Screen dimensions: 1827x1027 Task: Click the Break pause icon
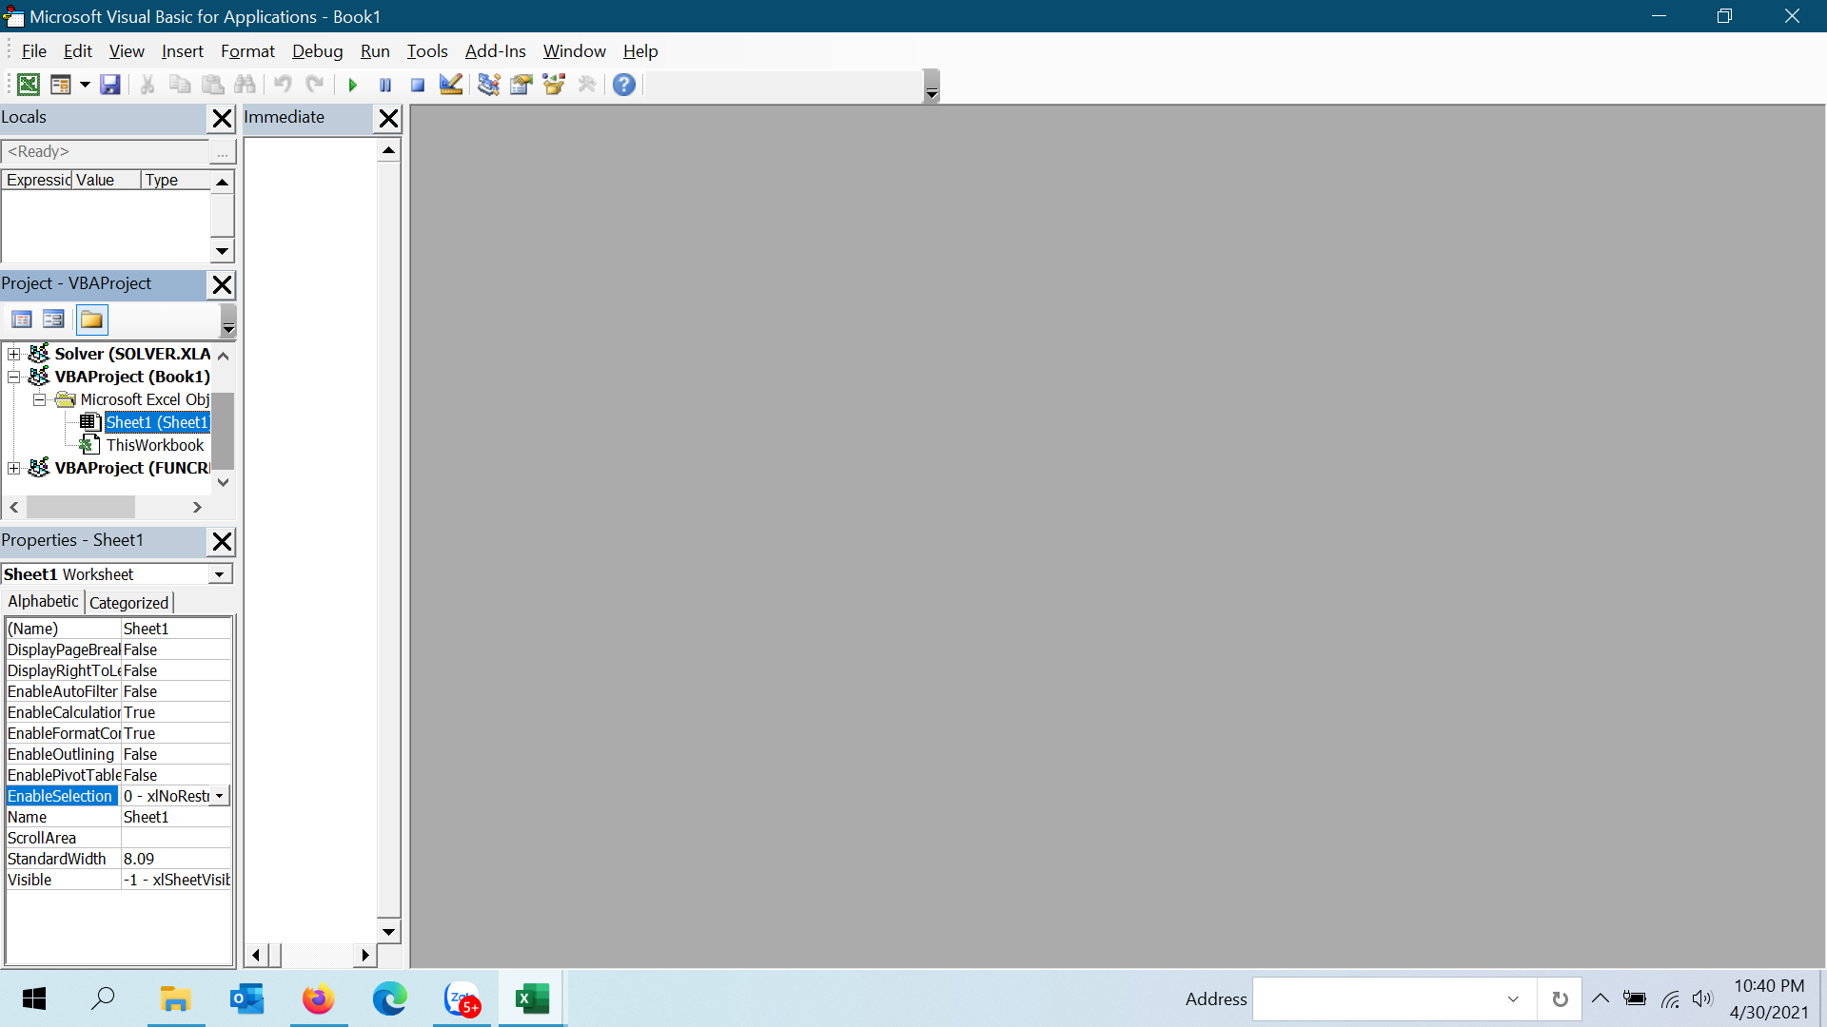coord(385,85)
